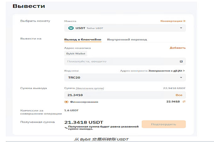Image resolution: width=214 pixels, height=142 pixels.
Task: Click the swap arrows icon beside 22.9418
Action: [184, 102]
